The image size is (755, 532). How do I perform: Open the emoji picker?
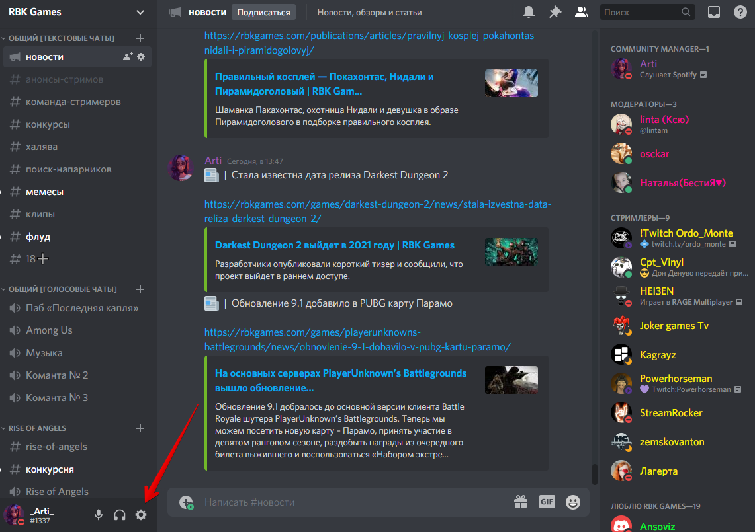[573, 502]
